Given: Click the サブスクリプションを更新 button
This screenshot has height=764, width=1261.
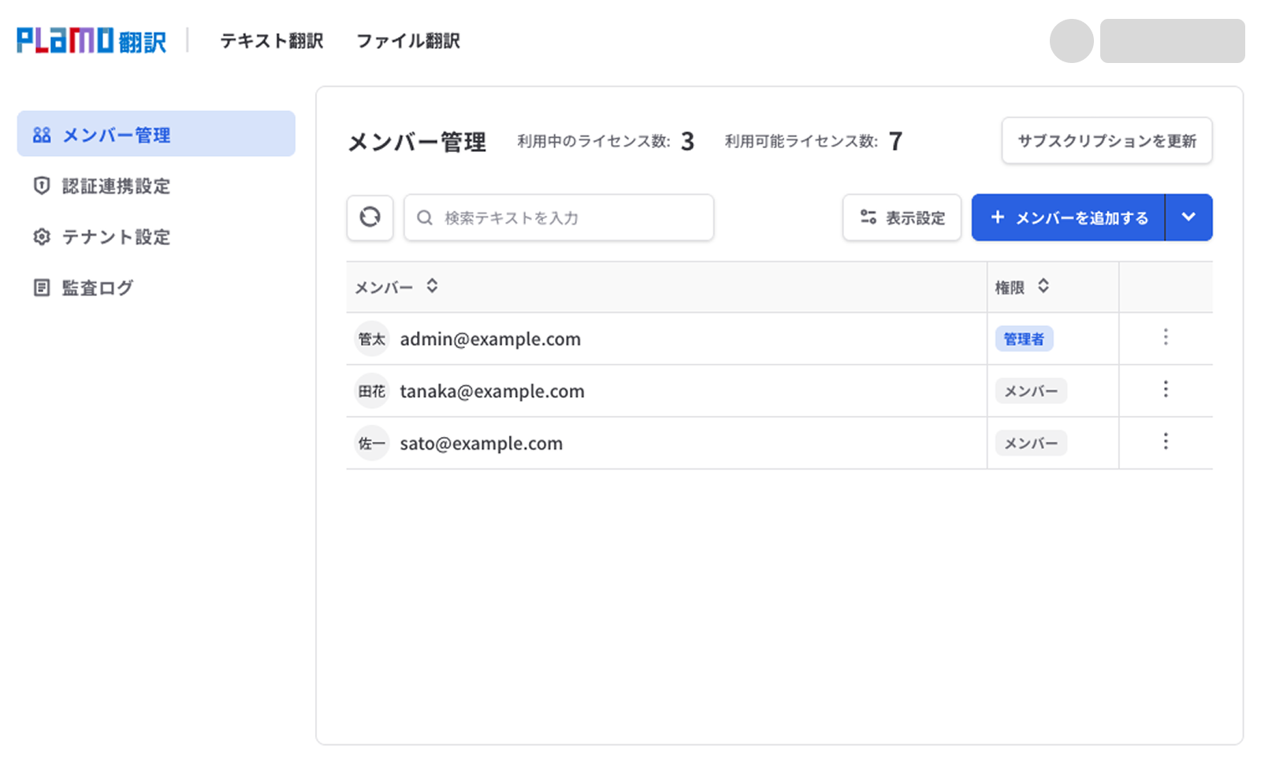Looking at the screenshot, I should click(x=1107, y=141).
